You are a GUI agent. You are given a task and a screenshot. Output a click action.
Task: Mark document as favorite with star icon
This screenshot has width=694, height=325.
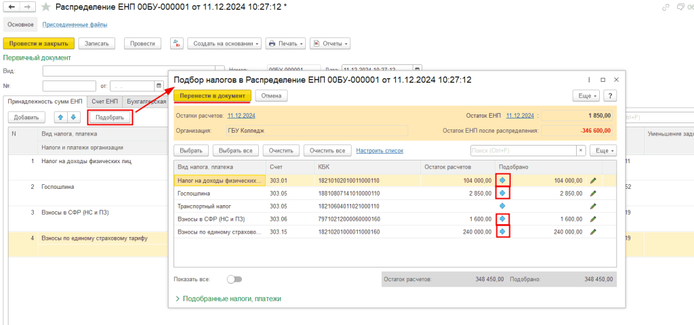point(46,7)
